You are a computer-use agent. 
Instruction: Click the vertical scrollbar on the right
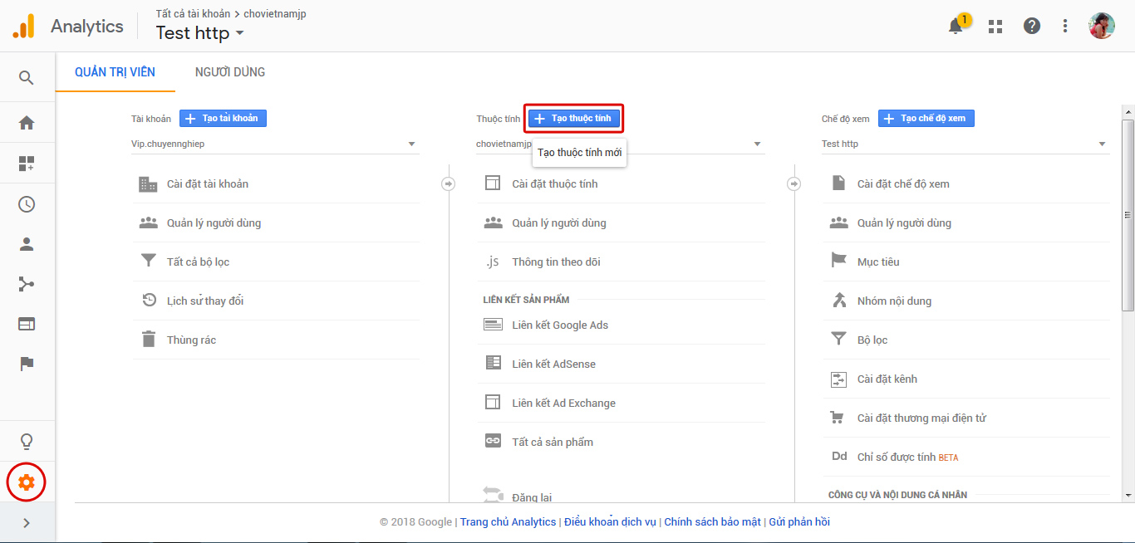tap(1128, 216)
